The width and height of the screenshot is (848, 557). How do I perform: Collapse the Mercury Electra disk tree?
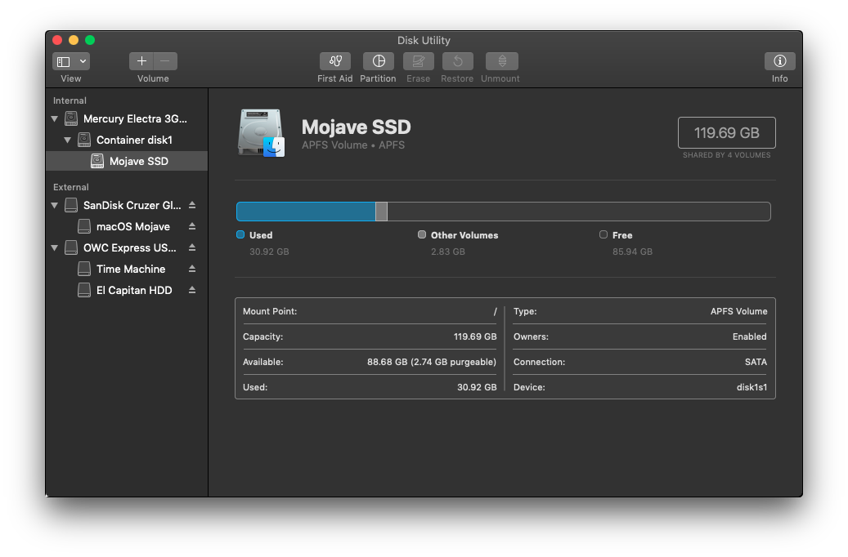(x=55, y=119)
